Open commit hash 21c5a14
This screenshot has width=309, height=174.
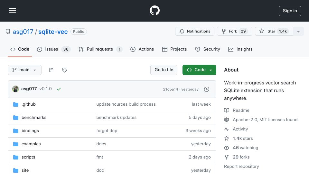point(170,89)
